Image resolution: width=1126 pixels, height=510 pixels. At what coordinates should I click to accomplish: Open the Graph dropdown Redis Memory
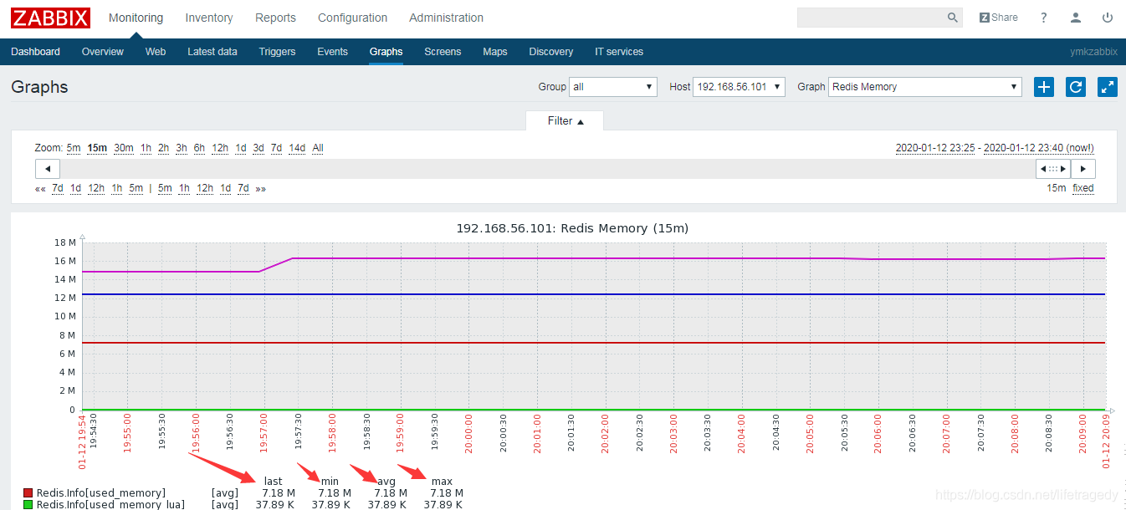(925, 87)
